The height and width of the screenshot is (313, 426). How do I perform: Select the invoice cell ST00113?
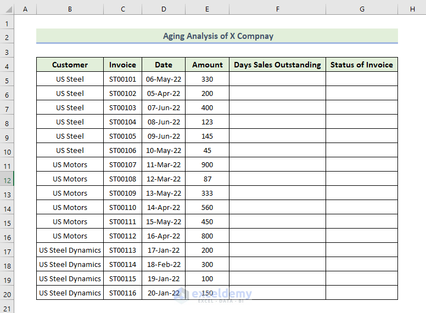(122, 250)
